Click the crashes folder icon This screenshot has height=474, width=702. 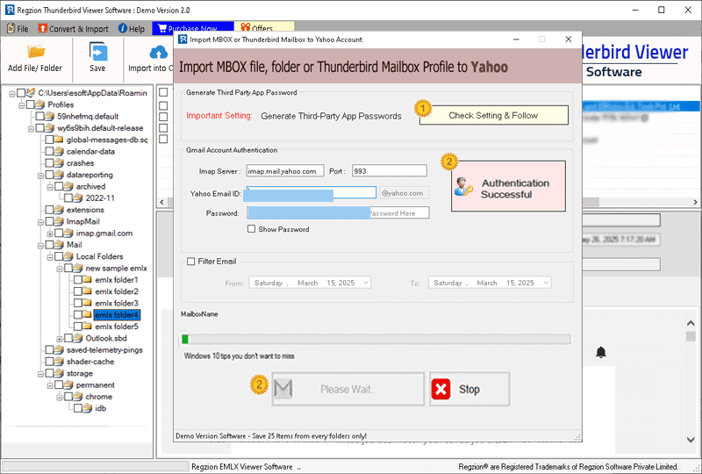(x=59, y=162)
